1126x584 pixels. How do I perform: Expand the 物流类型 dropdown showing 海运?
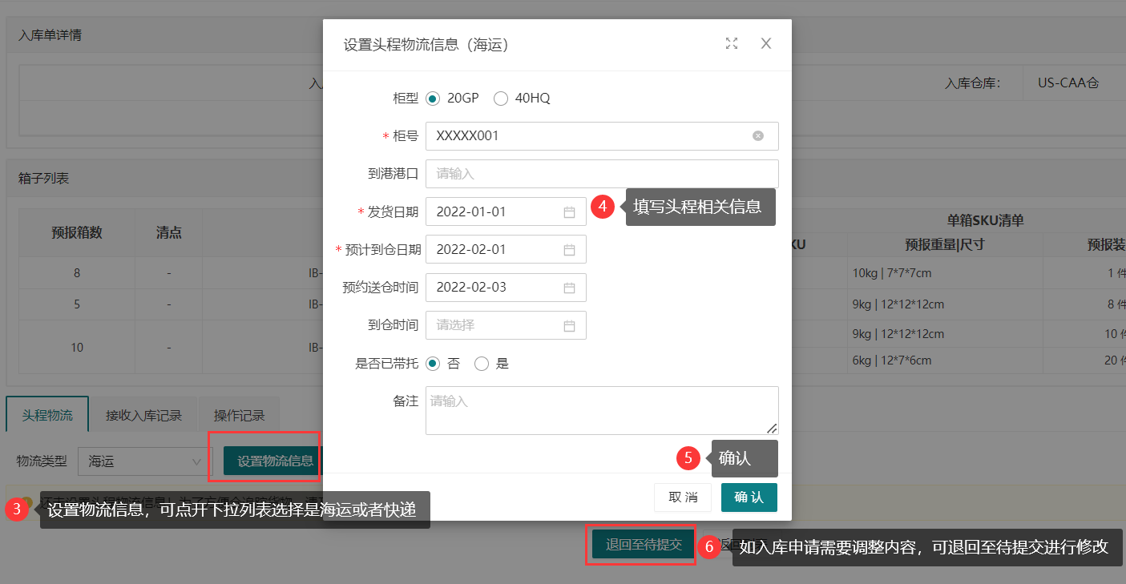(141, 461)
